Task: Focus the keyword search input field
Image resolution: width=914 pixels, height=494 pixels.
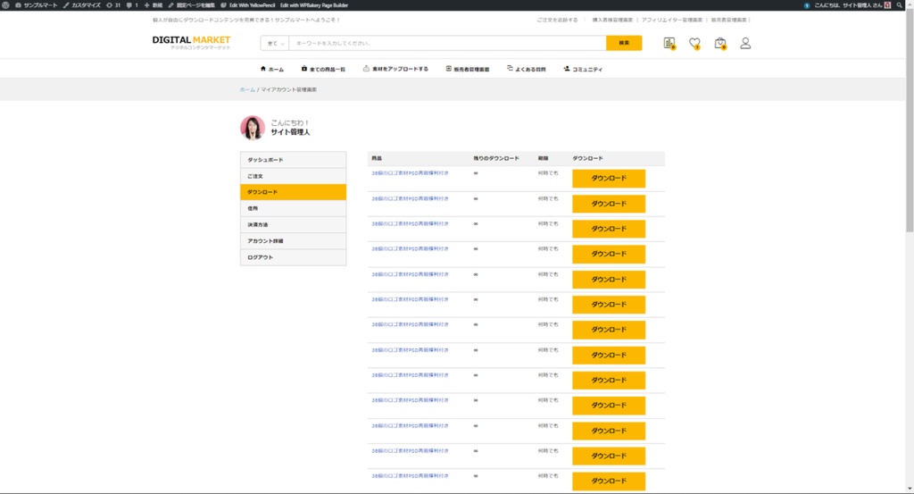Action: coord(448,43)
